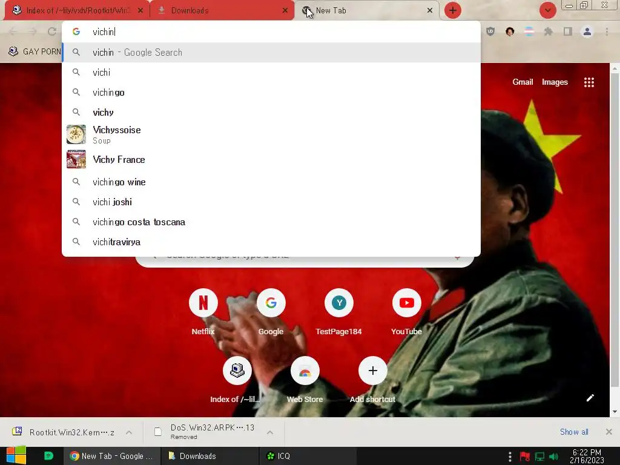The height and width of the screenshot is (465, 620).
Task: Expand options for Rootkit.Win32 download
Action: click(x=129, y=432)
